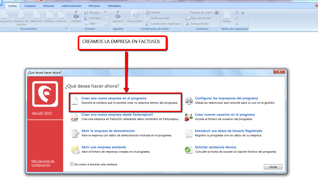Click the users icon for Crear nuevos usuarios
The width and height of the screenshot is (318, 184).
[189, 117]
